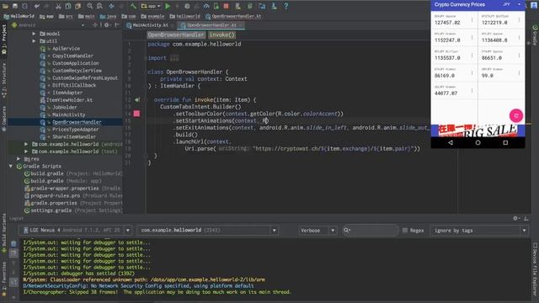Clear logcat with the trash icon
539x303 pixels.
point(13,244)
